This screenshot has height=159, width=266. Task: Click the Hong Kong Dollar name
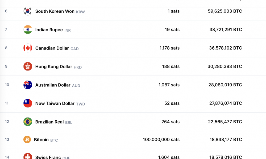[54, 67]
